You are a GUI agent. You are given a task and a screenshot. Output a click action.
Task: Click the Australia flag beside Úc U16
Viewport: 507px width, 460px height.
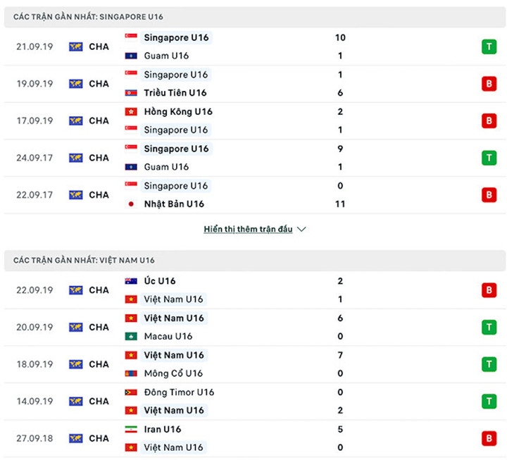pyautogui.click(x=130, y=281)
